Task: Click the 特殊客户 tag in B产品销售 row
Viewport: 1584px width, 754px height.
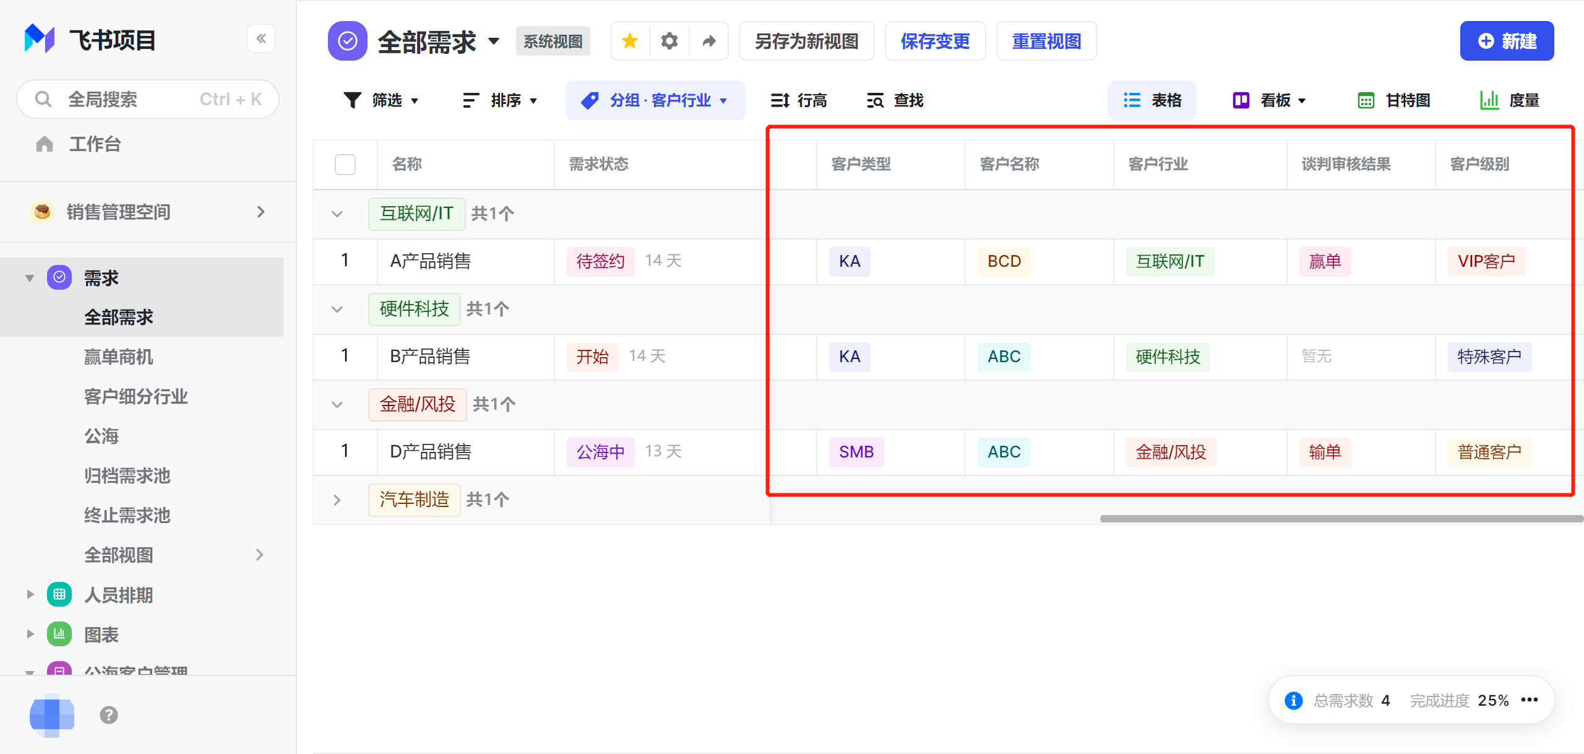Action: click(1490, 357)
